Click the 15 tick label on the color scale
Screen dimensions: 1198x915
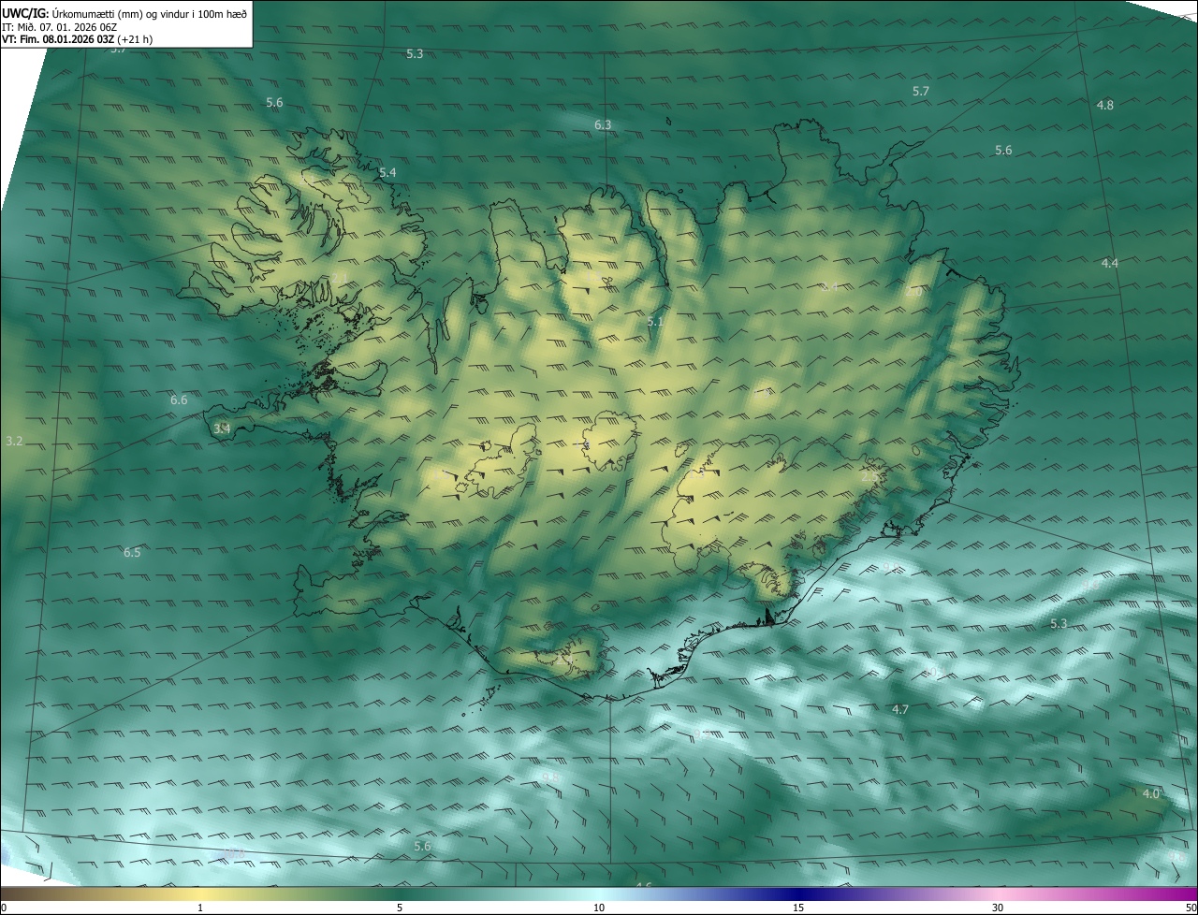pyautogui.click(x=798, y=908)
